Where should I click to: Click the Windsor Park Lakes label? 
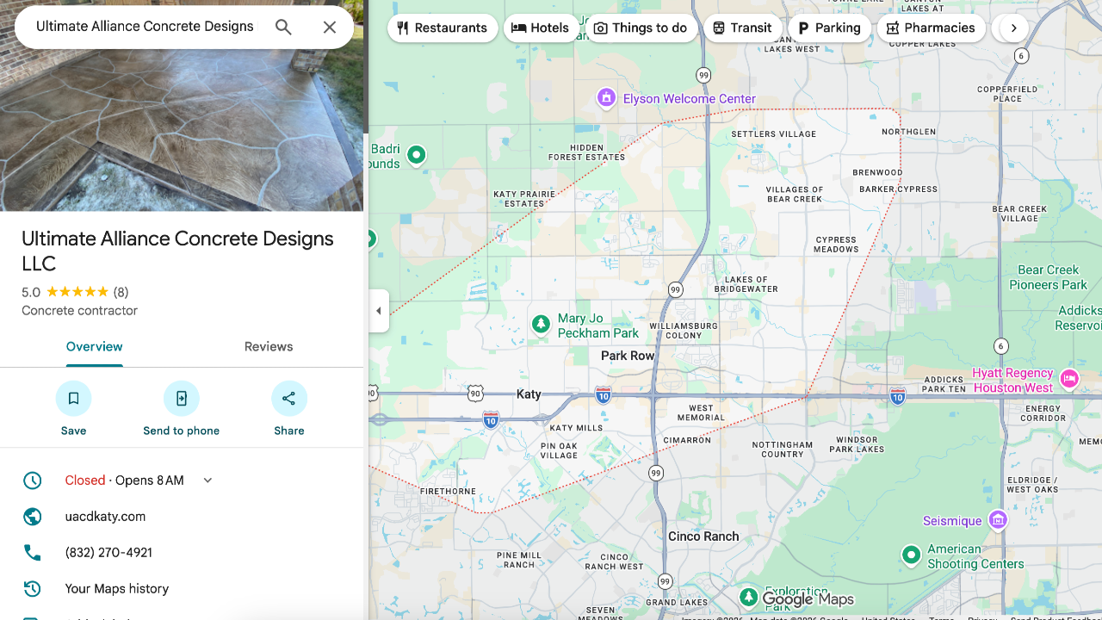click(857, 444)
